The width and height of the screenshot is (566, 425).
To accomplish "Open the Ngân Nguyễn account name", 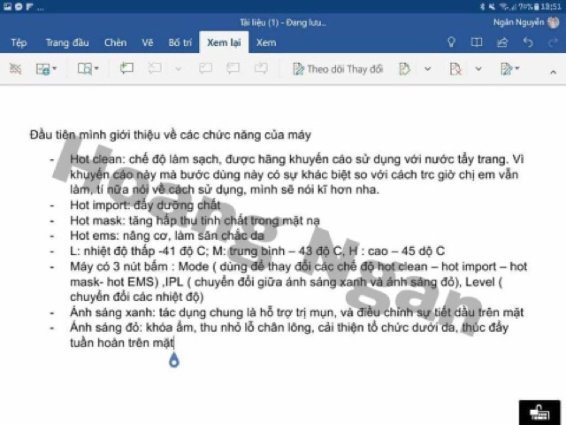I will click(518, 22).
